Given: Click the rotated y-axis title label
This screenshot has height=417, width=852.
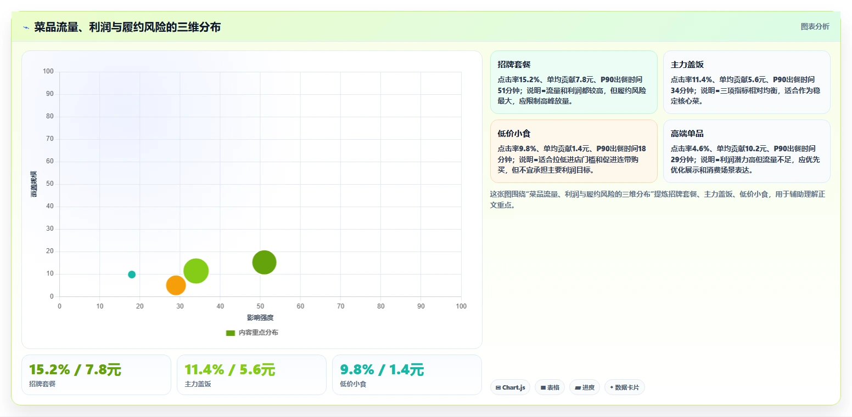Looking at the screenshot, I should [34, 184].
